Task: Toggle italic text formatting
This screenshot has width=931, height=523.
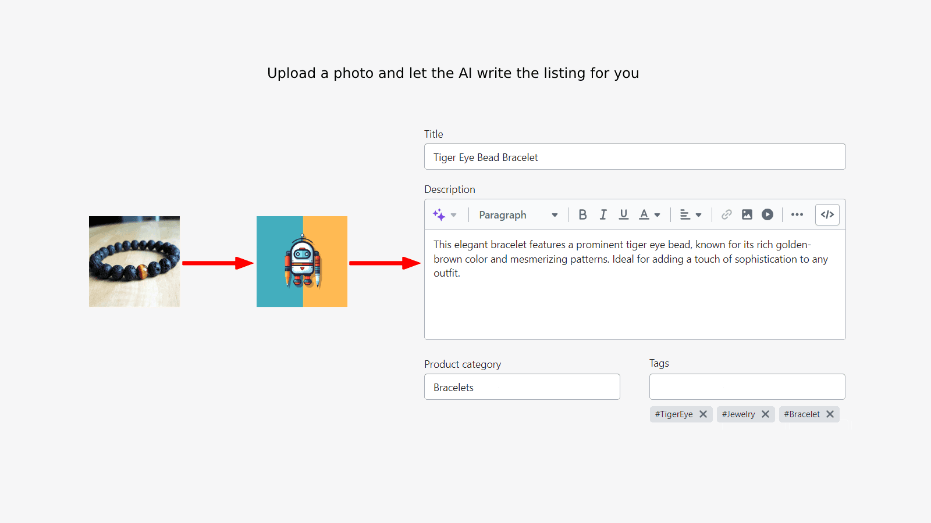Action: [x=603, y=215]
